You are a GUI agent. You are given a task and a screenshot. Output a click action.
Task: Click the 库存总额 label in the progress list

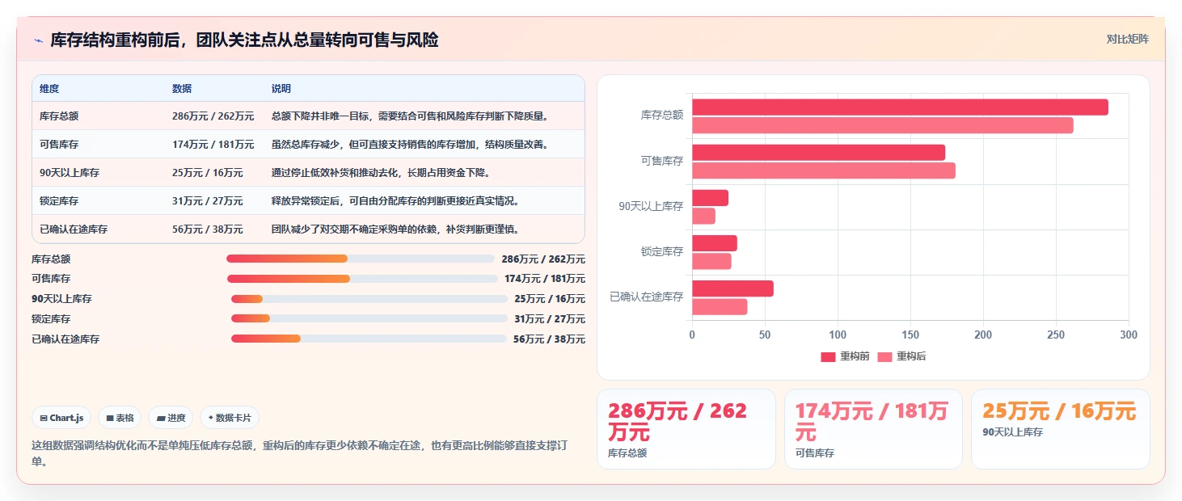coord(51,259)
